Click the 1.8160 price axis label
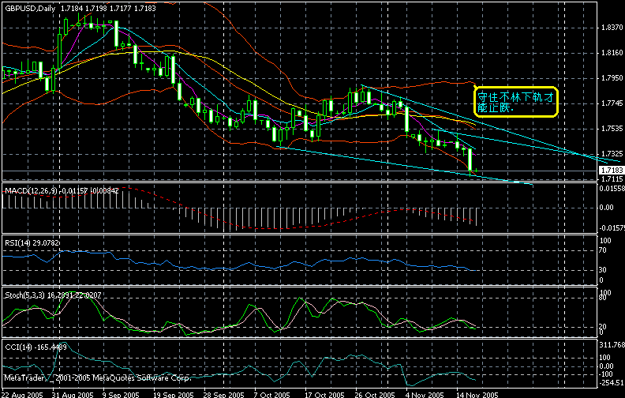The image size is (625, 398). click(612, 53)
